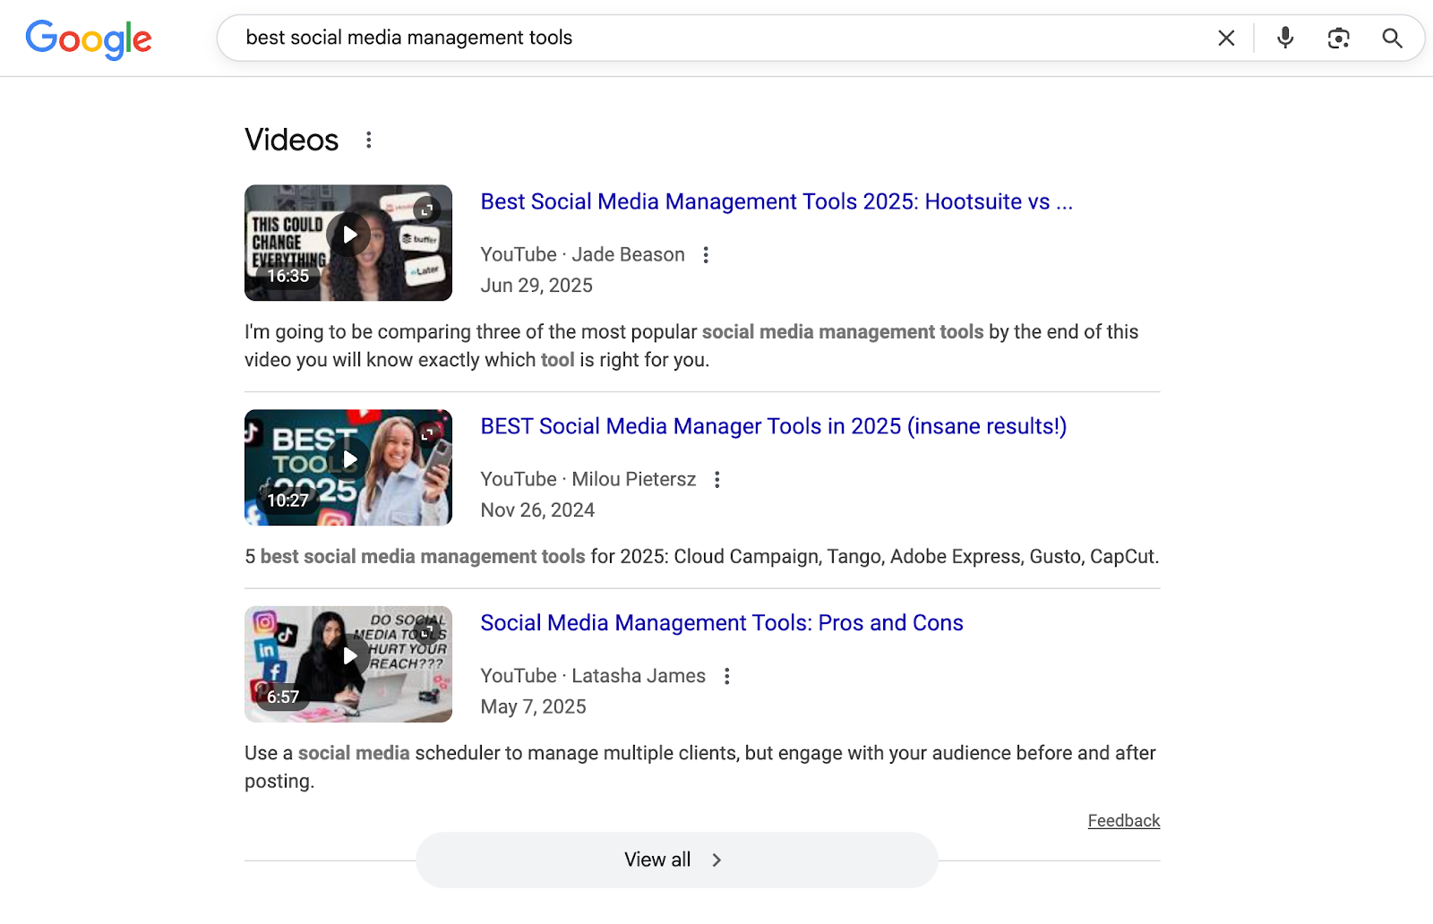Click the magnifying glass search button
1433x924 pixels.
point(1392,38)
